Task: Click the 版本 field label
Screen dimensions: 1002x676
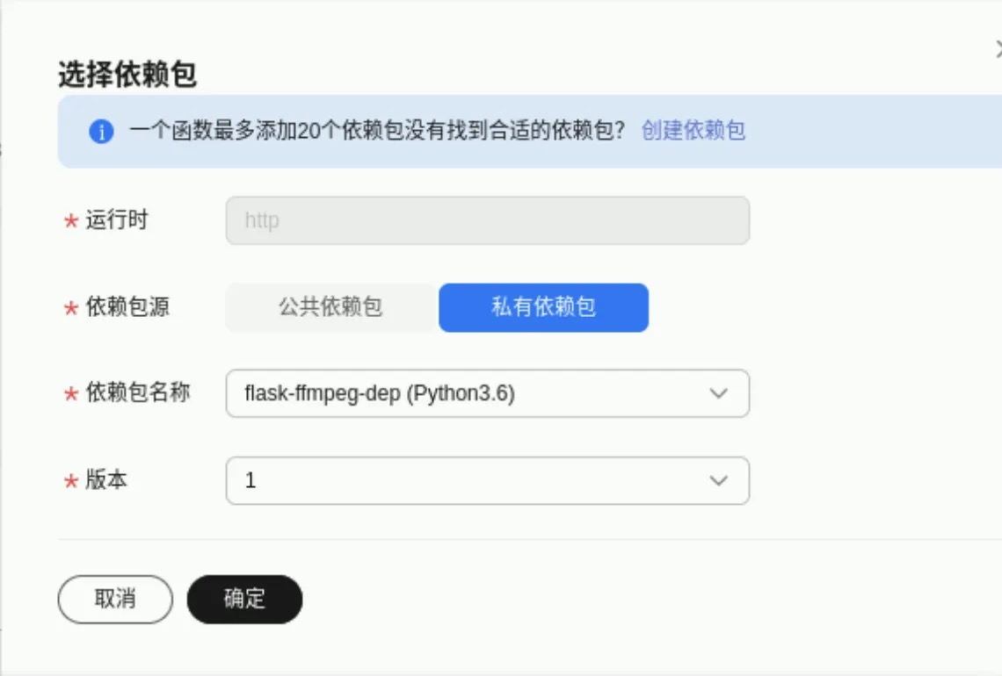Action: [x=106, y=480]
